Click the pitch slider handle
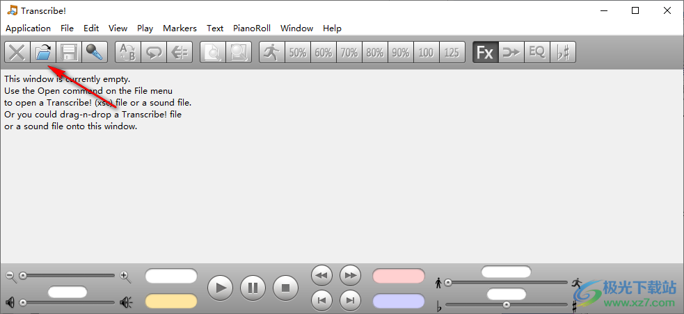The width and height of the screenshot is (684, 314). (x=507, y=305)
